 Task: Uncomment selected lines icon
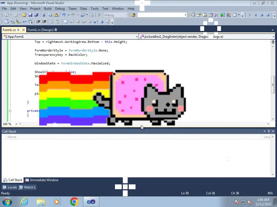click(x=58, y=22)
